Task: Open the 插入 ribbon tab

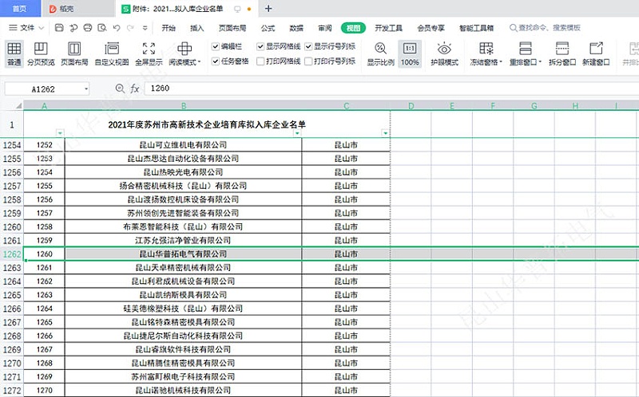Action: tap(196, 28)
